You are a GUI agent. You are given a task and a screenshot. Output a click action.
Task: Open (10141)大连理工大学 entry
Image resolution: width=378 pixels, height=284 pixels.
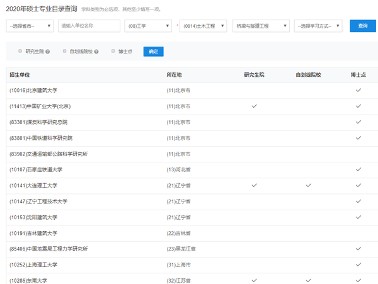click(33, 186)
